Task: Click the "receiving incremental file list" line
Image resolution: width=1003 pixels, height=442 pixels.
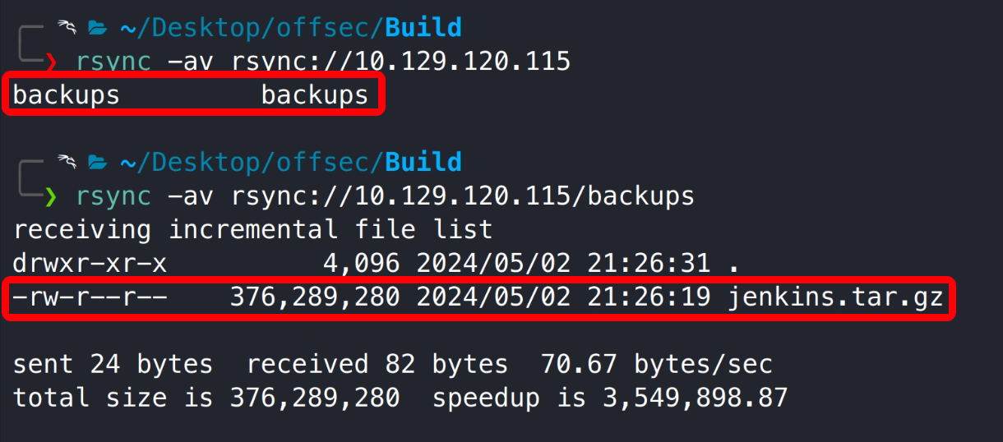Action: point(253,229)
